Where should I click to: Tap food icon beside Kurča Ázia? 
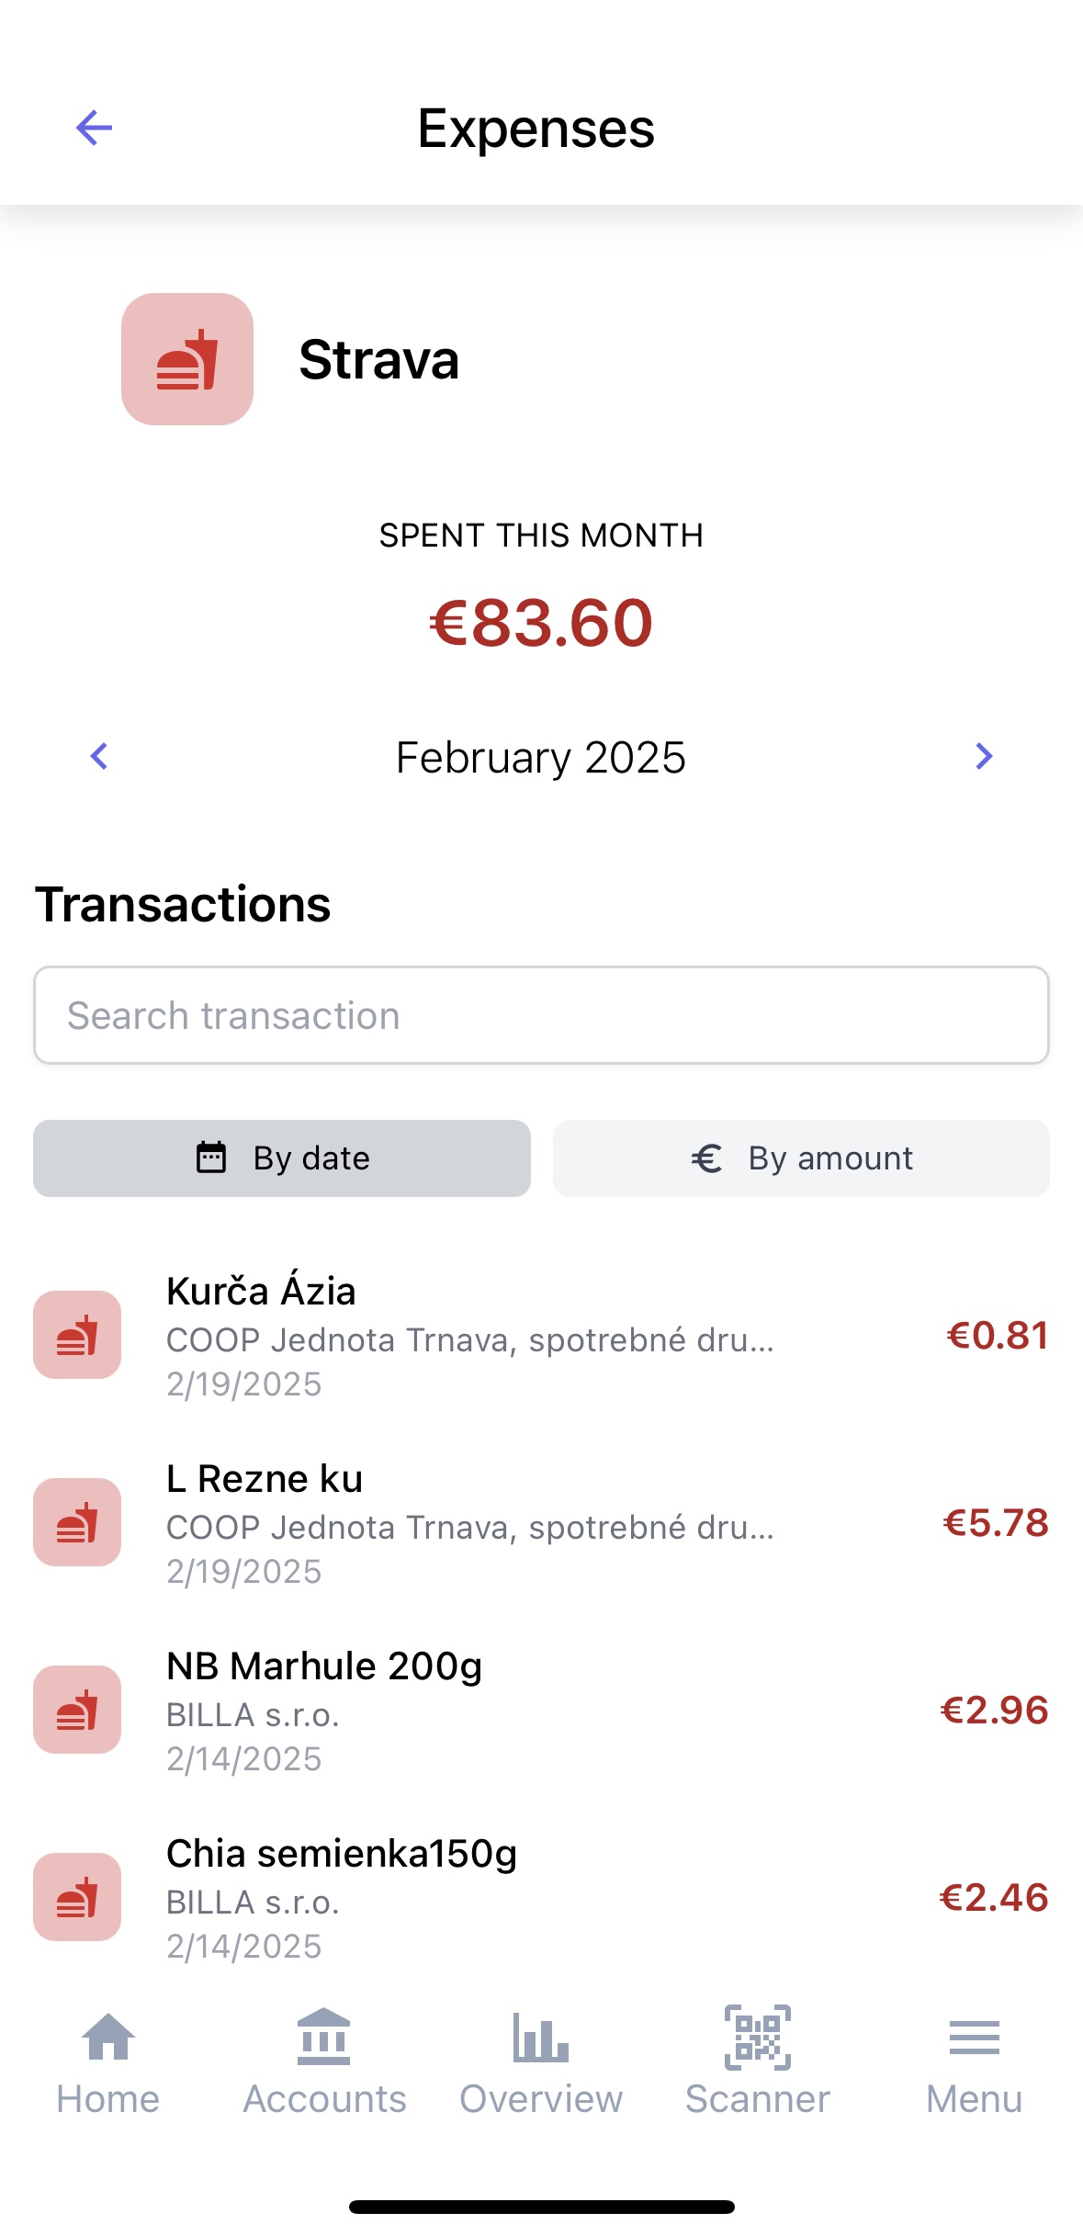pos(77,1335)
